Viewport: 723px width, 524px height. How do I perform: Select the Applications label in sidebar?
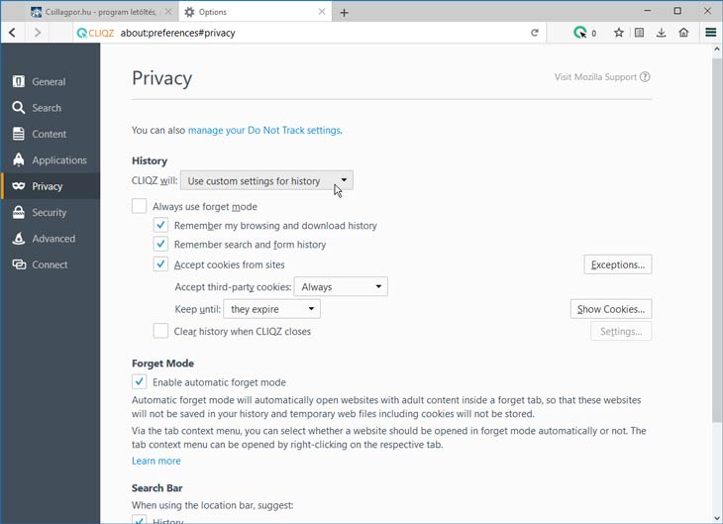tap(59, 160)
